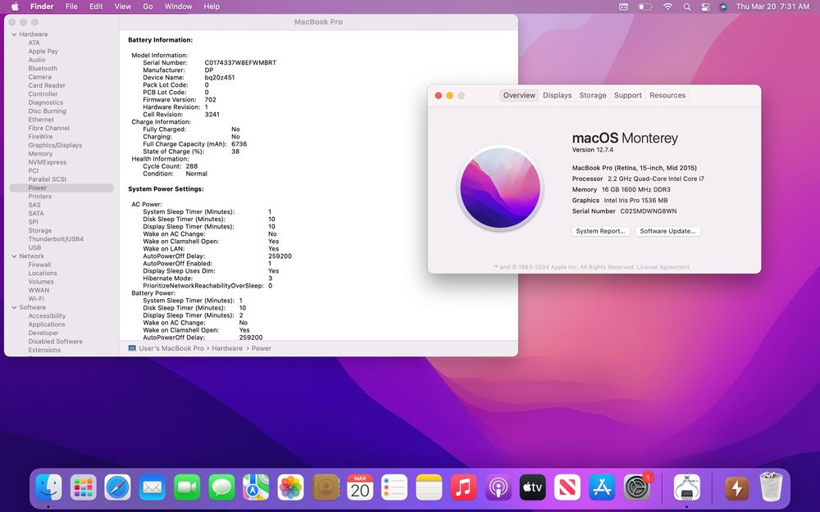
Task: Select Firewall under Network
Action: click(x=39, y=265)
